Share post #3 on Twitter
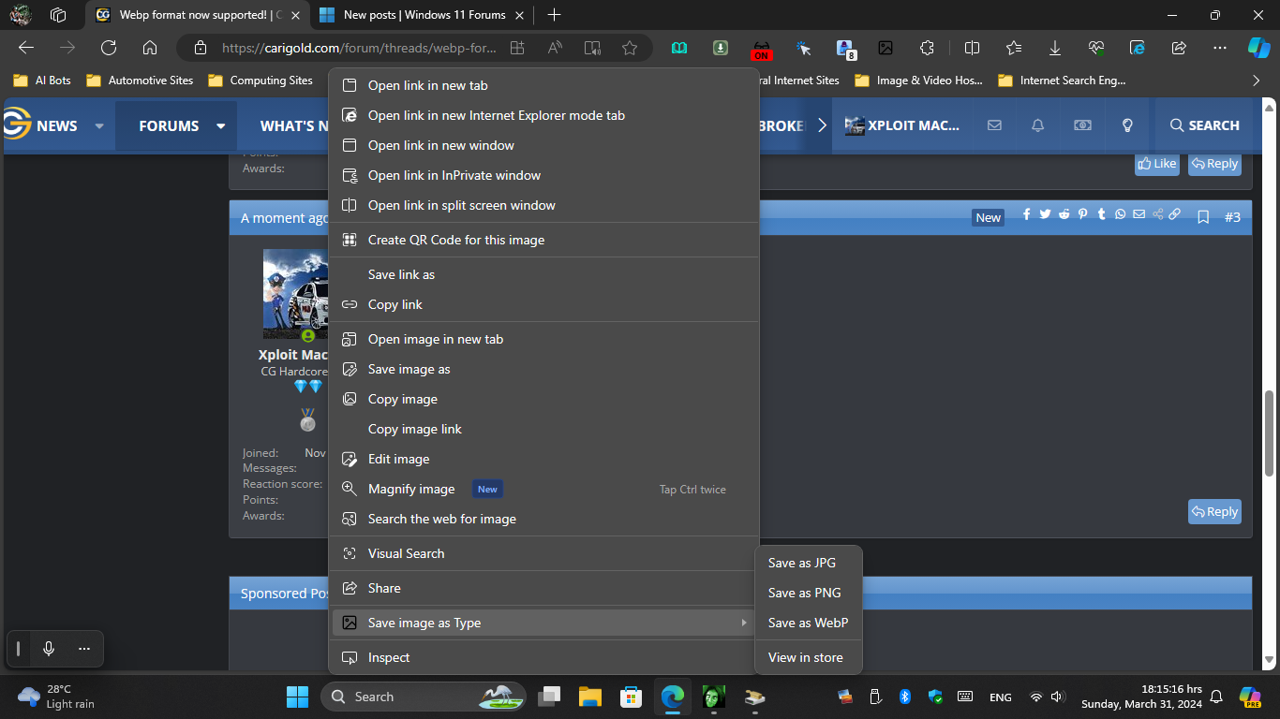The height and width of the screenshot is (719, 1280). [x=1045, y=214]
